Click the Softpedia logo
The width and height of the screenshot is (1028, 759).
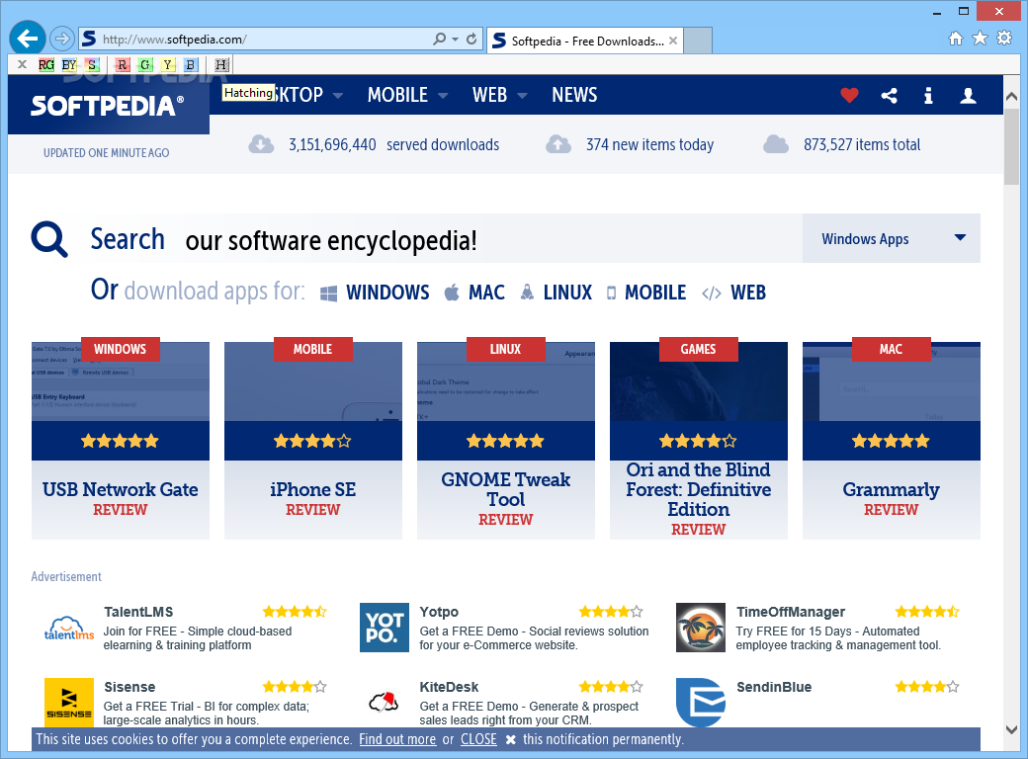108,105
